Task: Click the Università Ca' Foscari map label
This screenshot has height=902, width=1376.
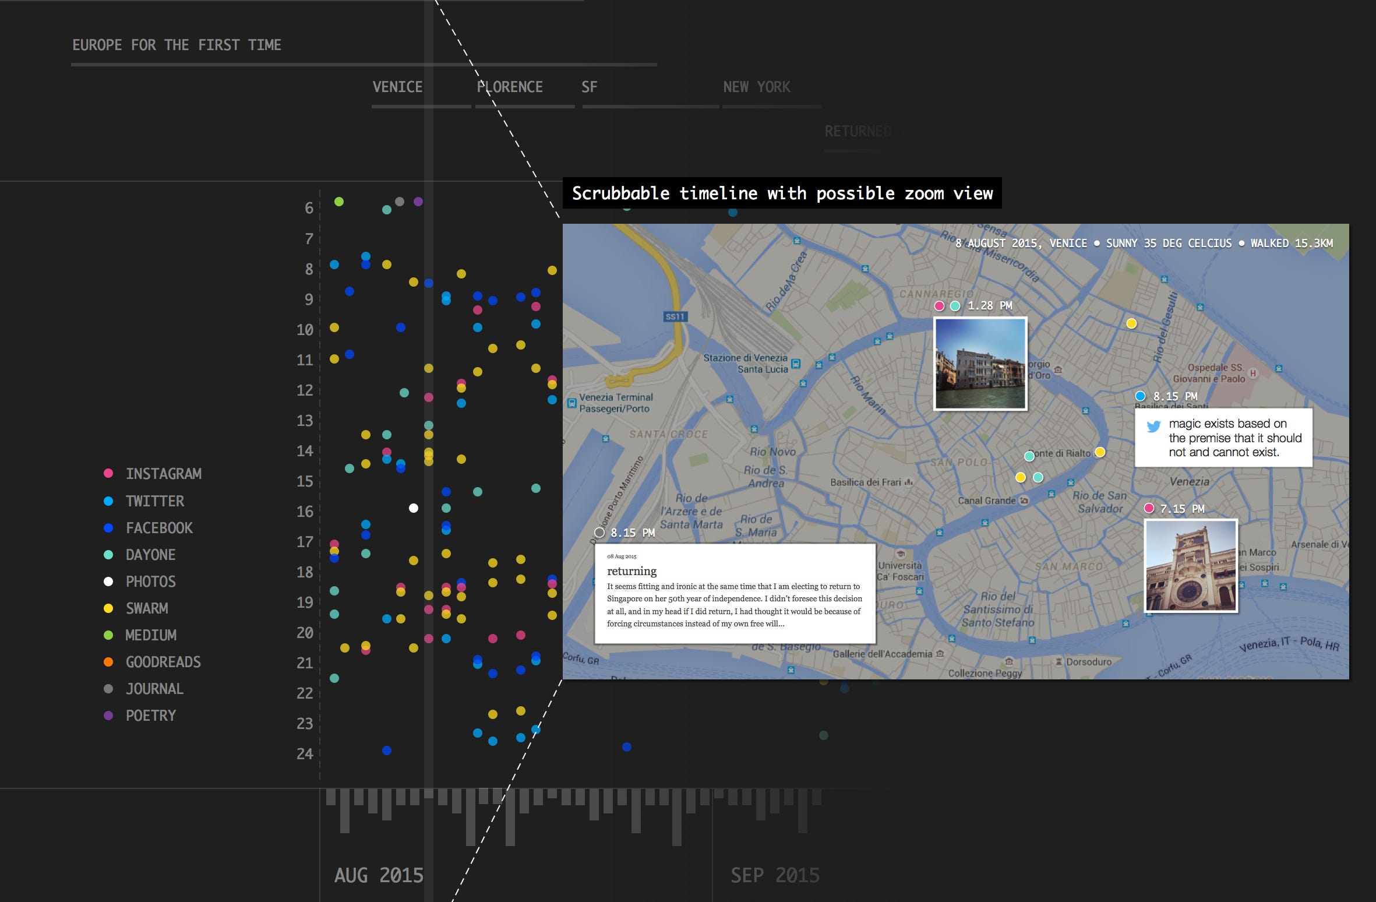Action: pos(900,571)
